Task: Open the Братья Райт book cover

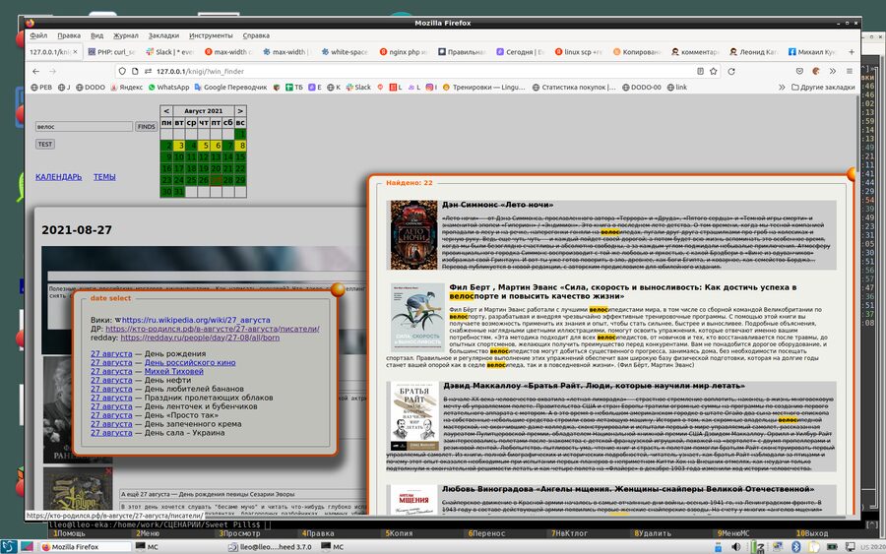Action: coord(415,416)
